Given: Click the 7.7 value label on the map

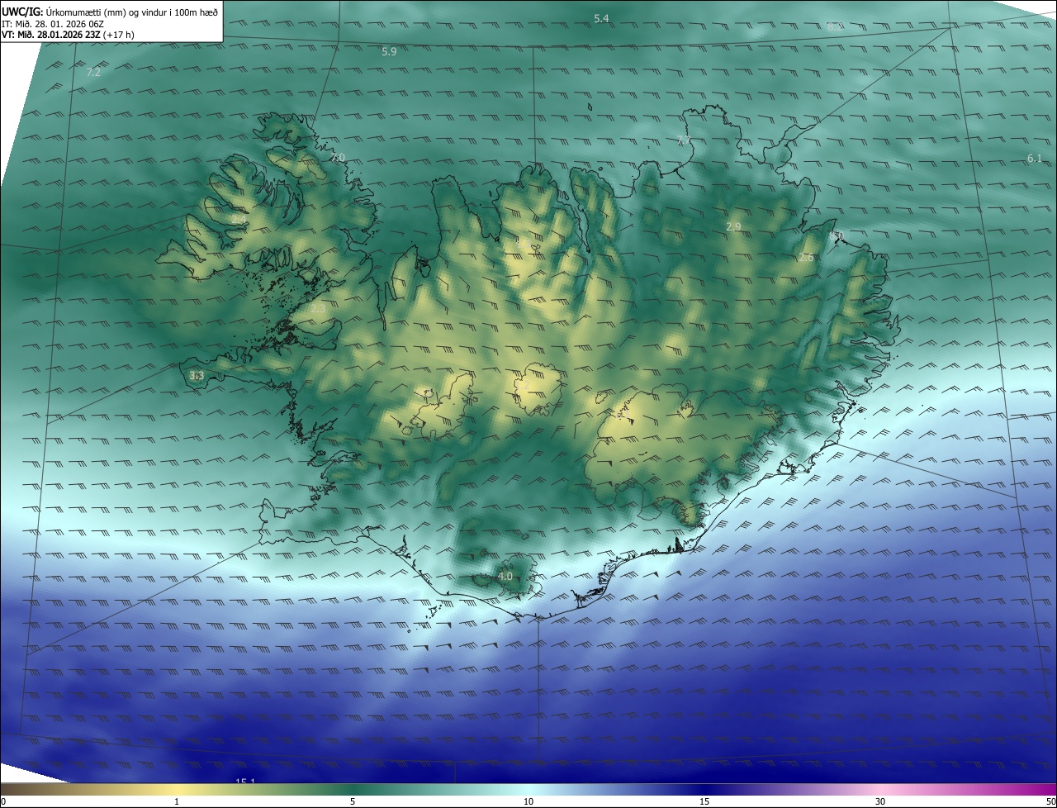Looking at the screenshot, I should point(683,140).
